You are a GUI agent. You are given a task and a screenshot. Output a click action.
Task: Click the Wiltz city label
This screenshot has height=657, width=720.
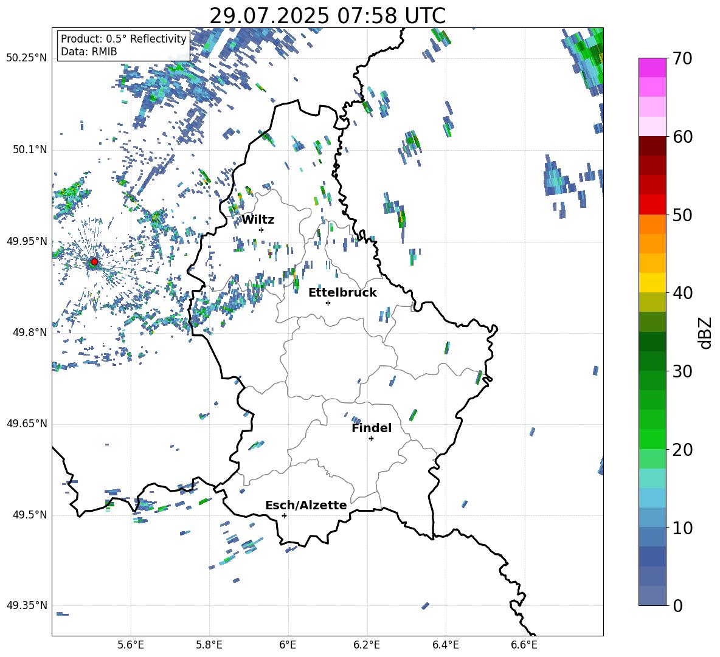258,220
